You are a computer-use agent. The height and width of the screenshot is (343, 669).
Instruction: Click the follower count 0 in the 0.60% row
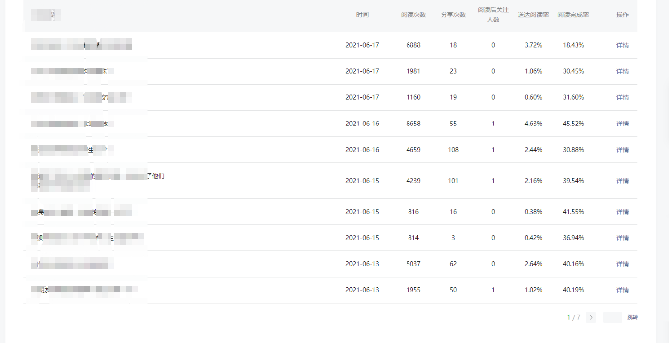[493, 97]
